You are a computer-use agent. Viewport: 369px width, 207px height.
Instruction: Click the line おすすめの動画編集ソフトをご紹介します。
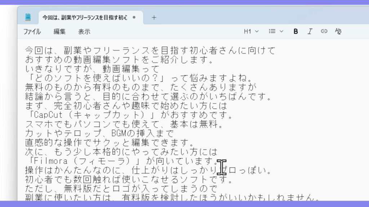(119, 60)
